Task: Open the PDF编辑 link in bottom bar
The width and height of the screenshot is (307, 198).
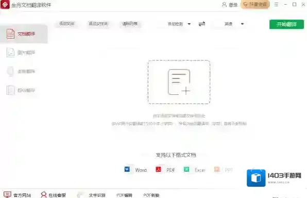Action: (124, 195)
